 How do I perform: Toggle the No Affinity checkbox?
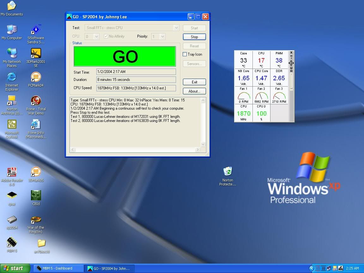[106, 36]
